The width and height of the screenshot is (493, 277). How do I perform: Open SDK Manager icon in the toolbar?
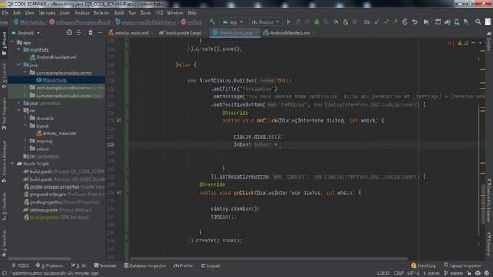[x=466, y=22]
